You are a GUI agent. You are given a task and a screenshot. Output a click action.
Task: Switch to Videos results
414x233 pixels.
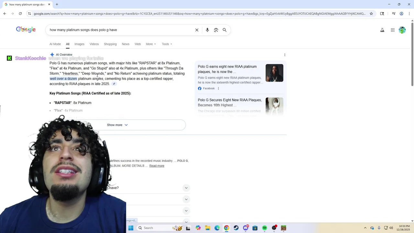coord(94,44)
